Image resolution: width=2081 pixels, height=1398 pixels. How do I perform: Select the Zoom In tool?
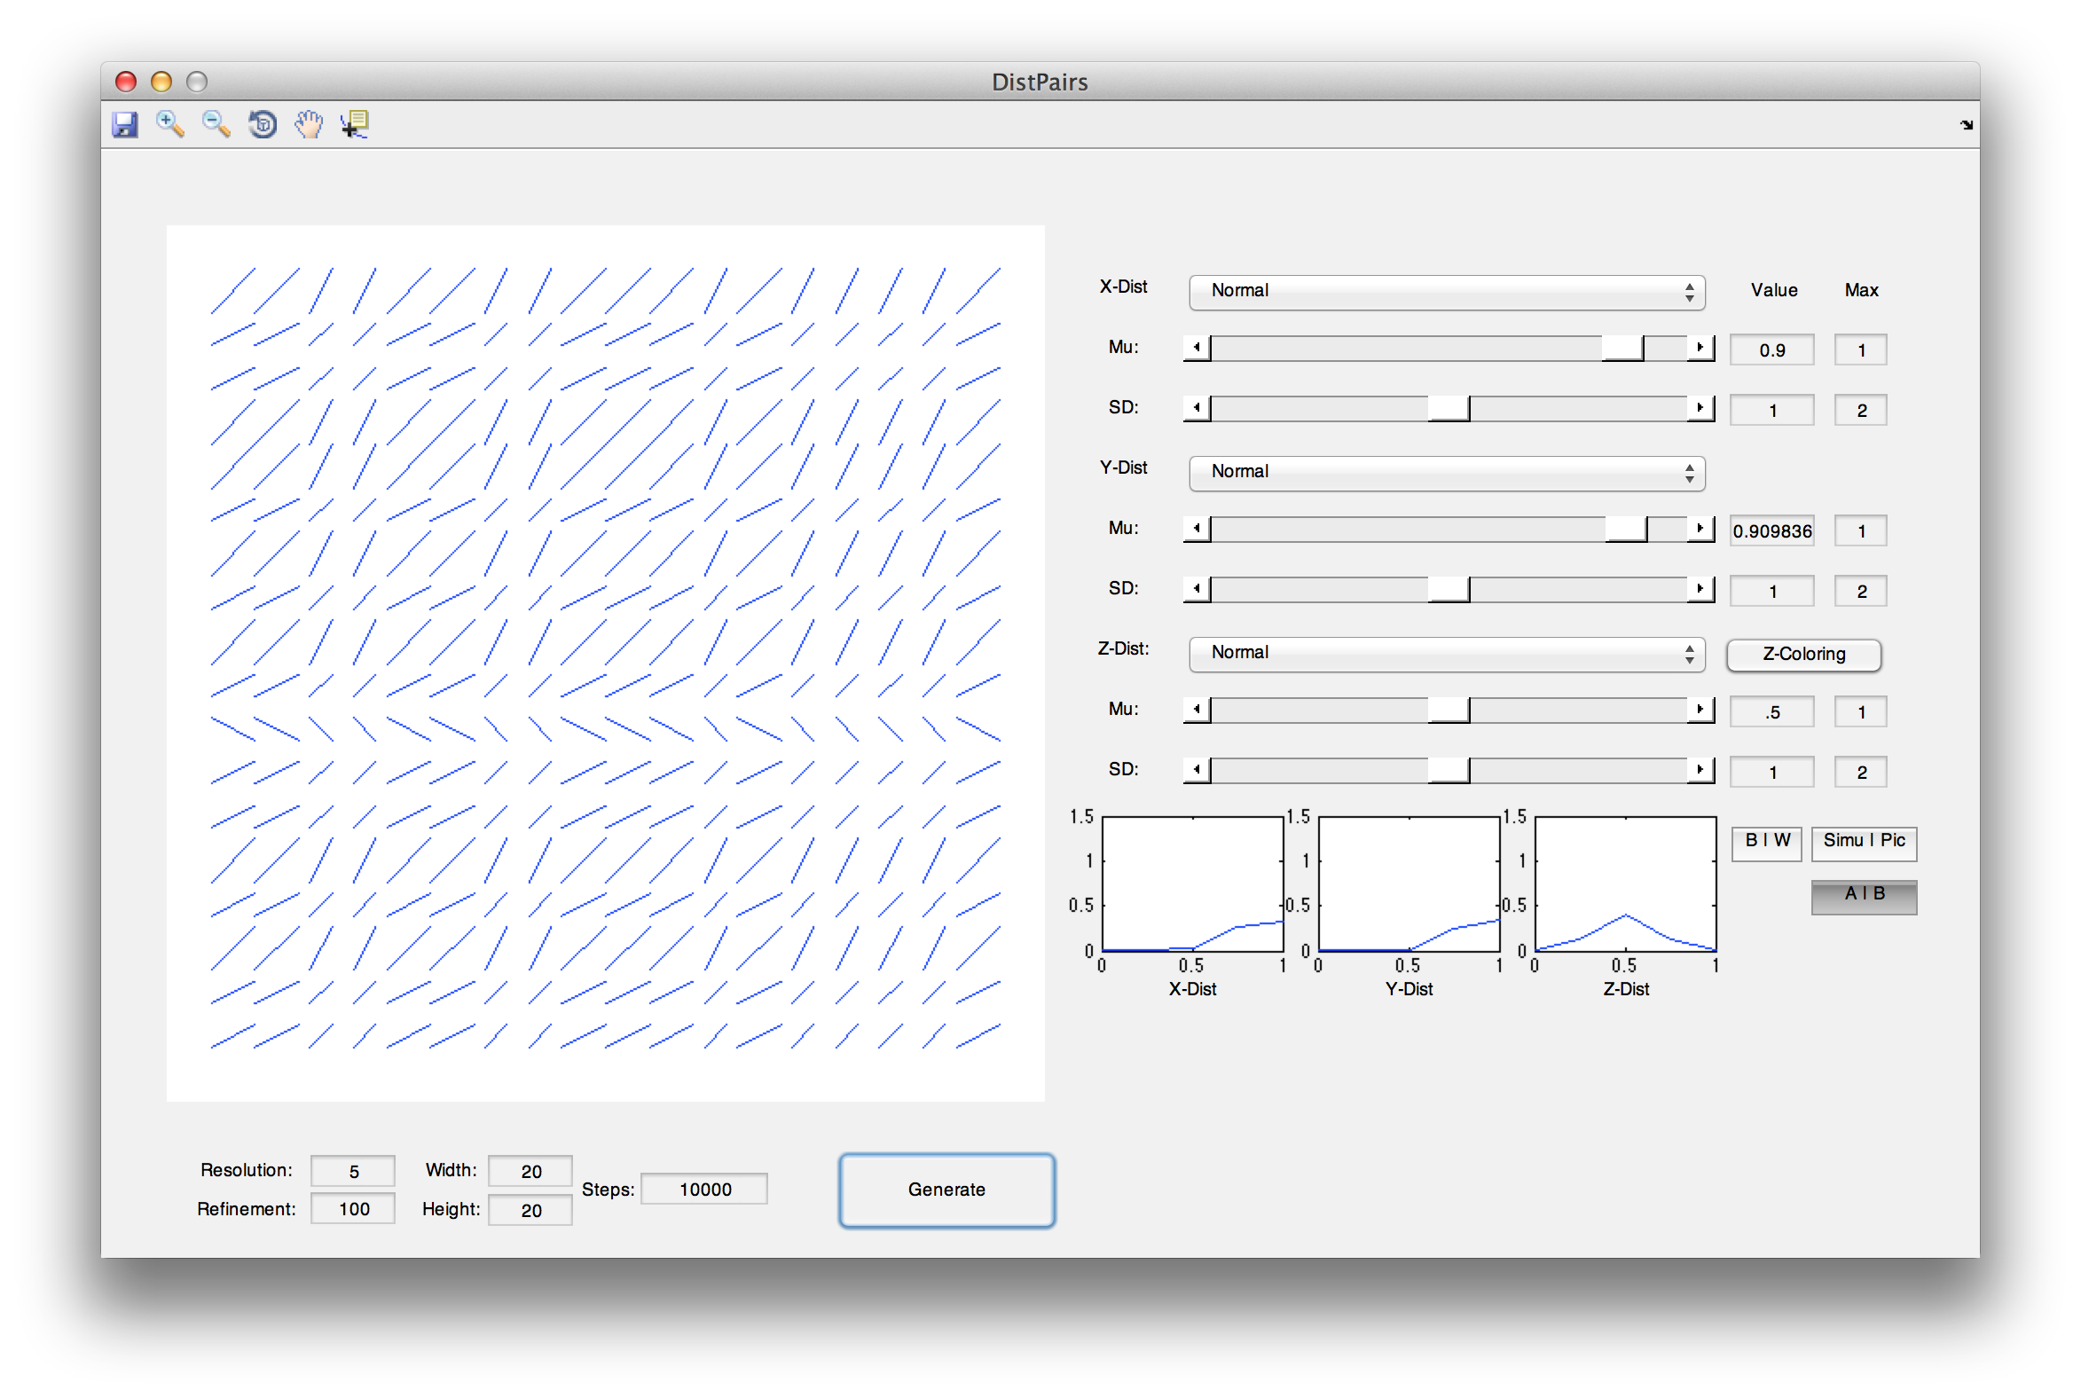coord(169,124)
